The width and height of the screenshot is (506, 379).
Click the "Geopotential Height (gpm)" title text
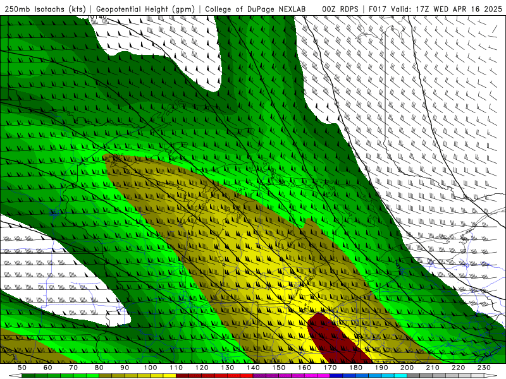tap(145, 9)
